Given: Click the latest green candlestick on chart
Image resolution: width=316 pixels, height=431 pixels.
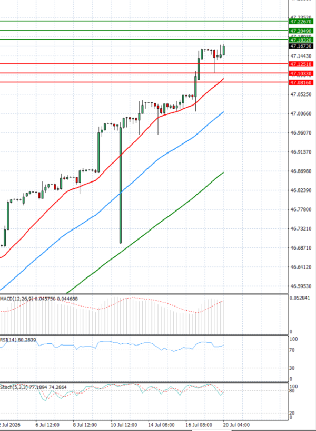Looking at the screenshot, I should point(224,50).
